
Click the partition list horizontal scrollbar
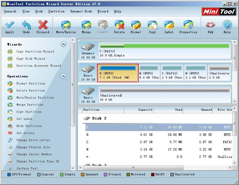click(134, 168)
